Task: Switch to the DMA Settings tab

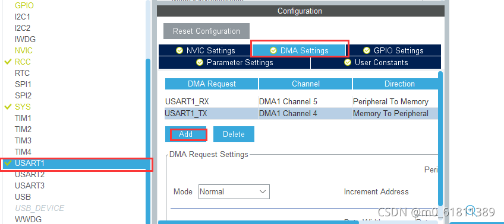Action: (x=300, y=50)
